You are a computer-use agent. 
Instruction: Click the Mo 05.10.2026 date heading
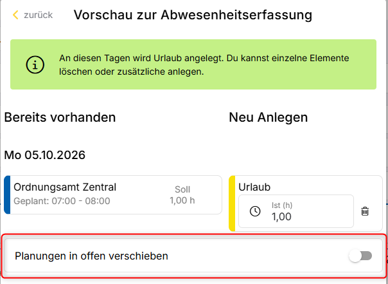tap(45, 155)
